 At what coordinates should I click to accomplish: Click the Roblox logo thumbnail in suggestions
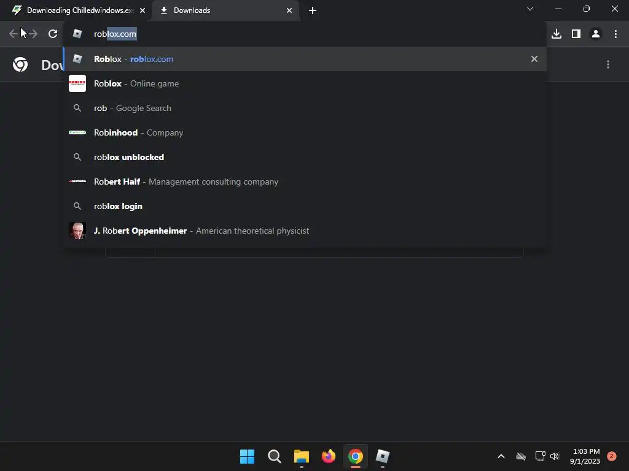tap(77, 83)
